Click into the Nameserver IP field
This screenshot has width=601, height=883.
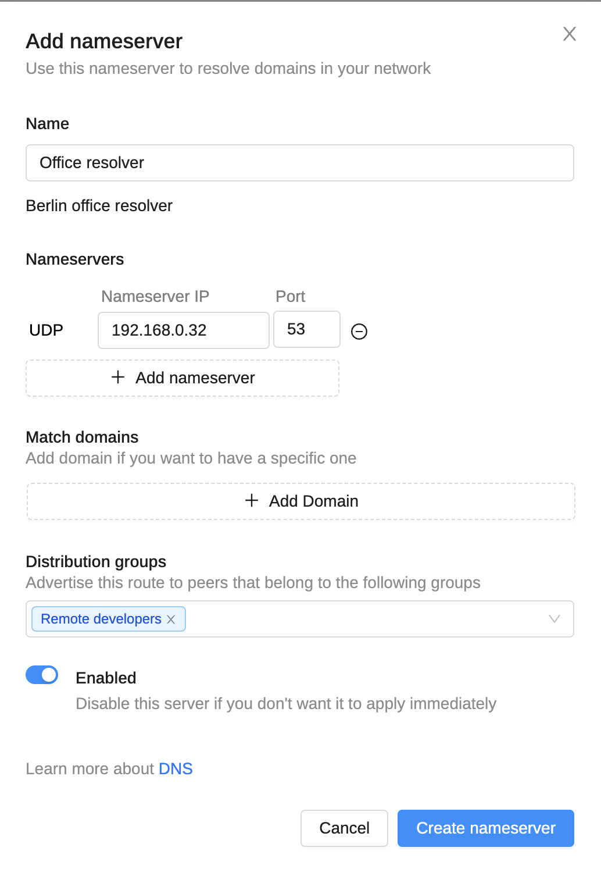coord(183,330)
